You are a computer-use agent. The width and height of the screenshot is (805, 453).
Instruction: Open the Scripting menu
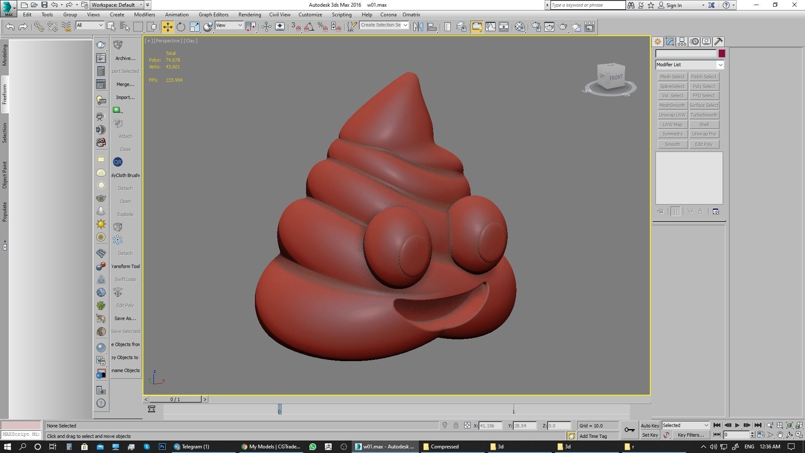coord(342,15)
